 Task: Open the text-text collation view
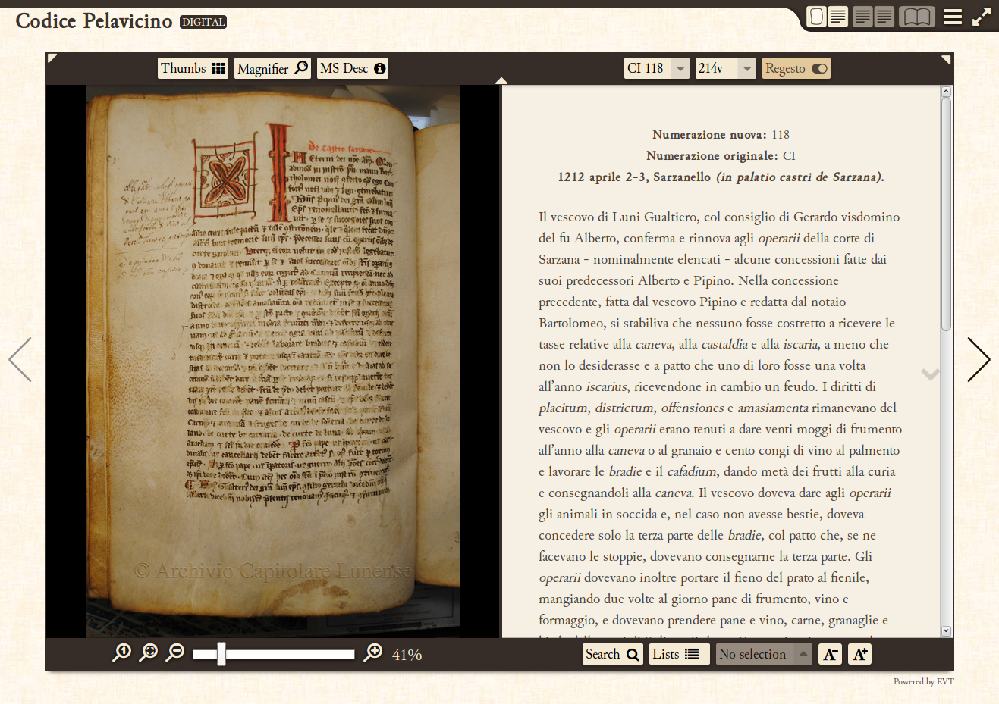click(872, 16)
